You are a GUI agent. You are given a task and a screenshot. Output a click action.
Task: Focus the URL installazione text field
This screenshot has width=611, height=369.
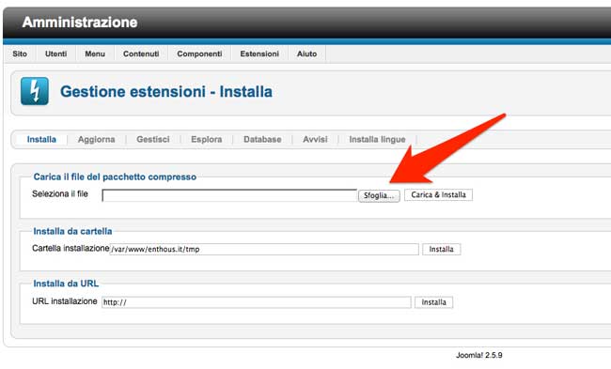click(257, 302)
